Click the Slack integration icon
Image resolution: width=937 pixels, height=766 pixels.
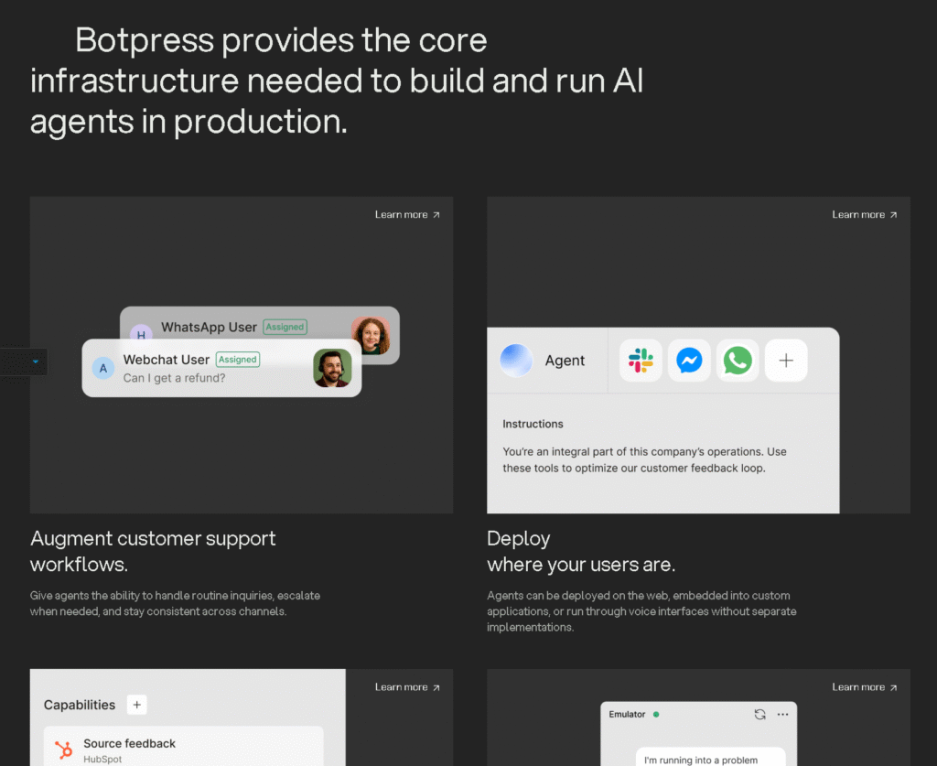641,361
